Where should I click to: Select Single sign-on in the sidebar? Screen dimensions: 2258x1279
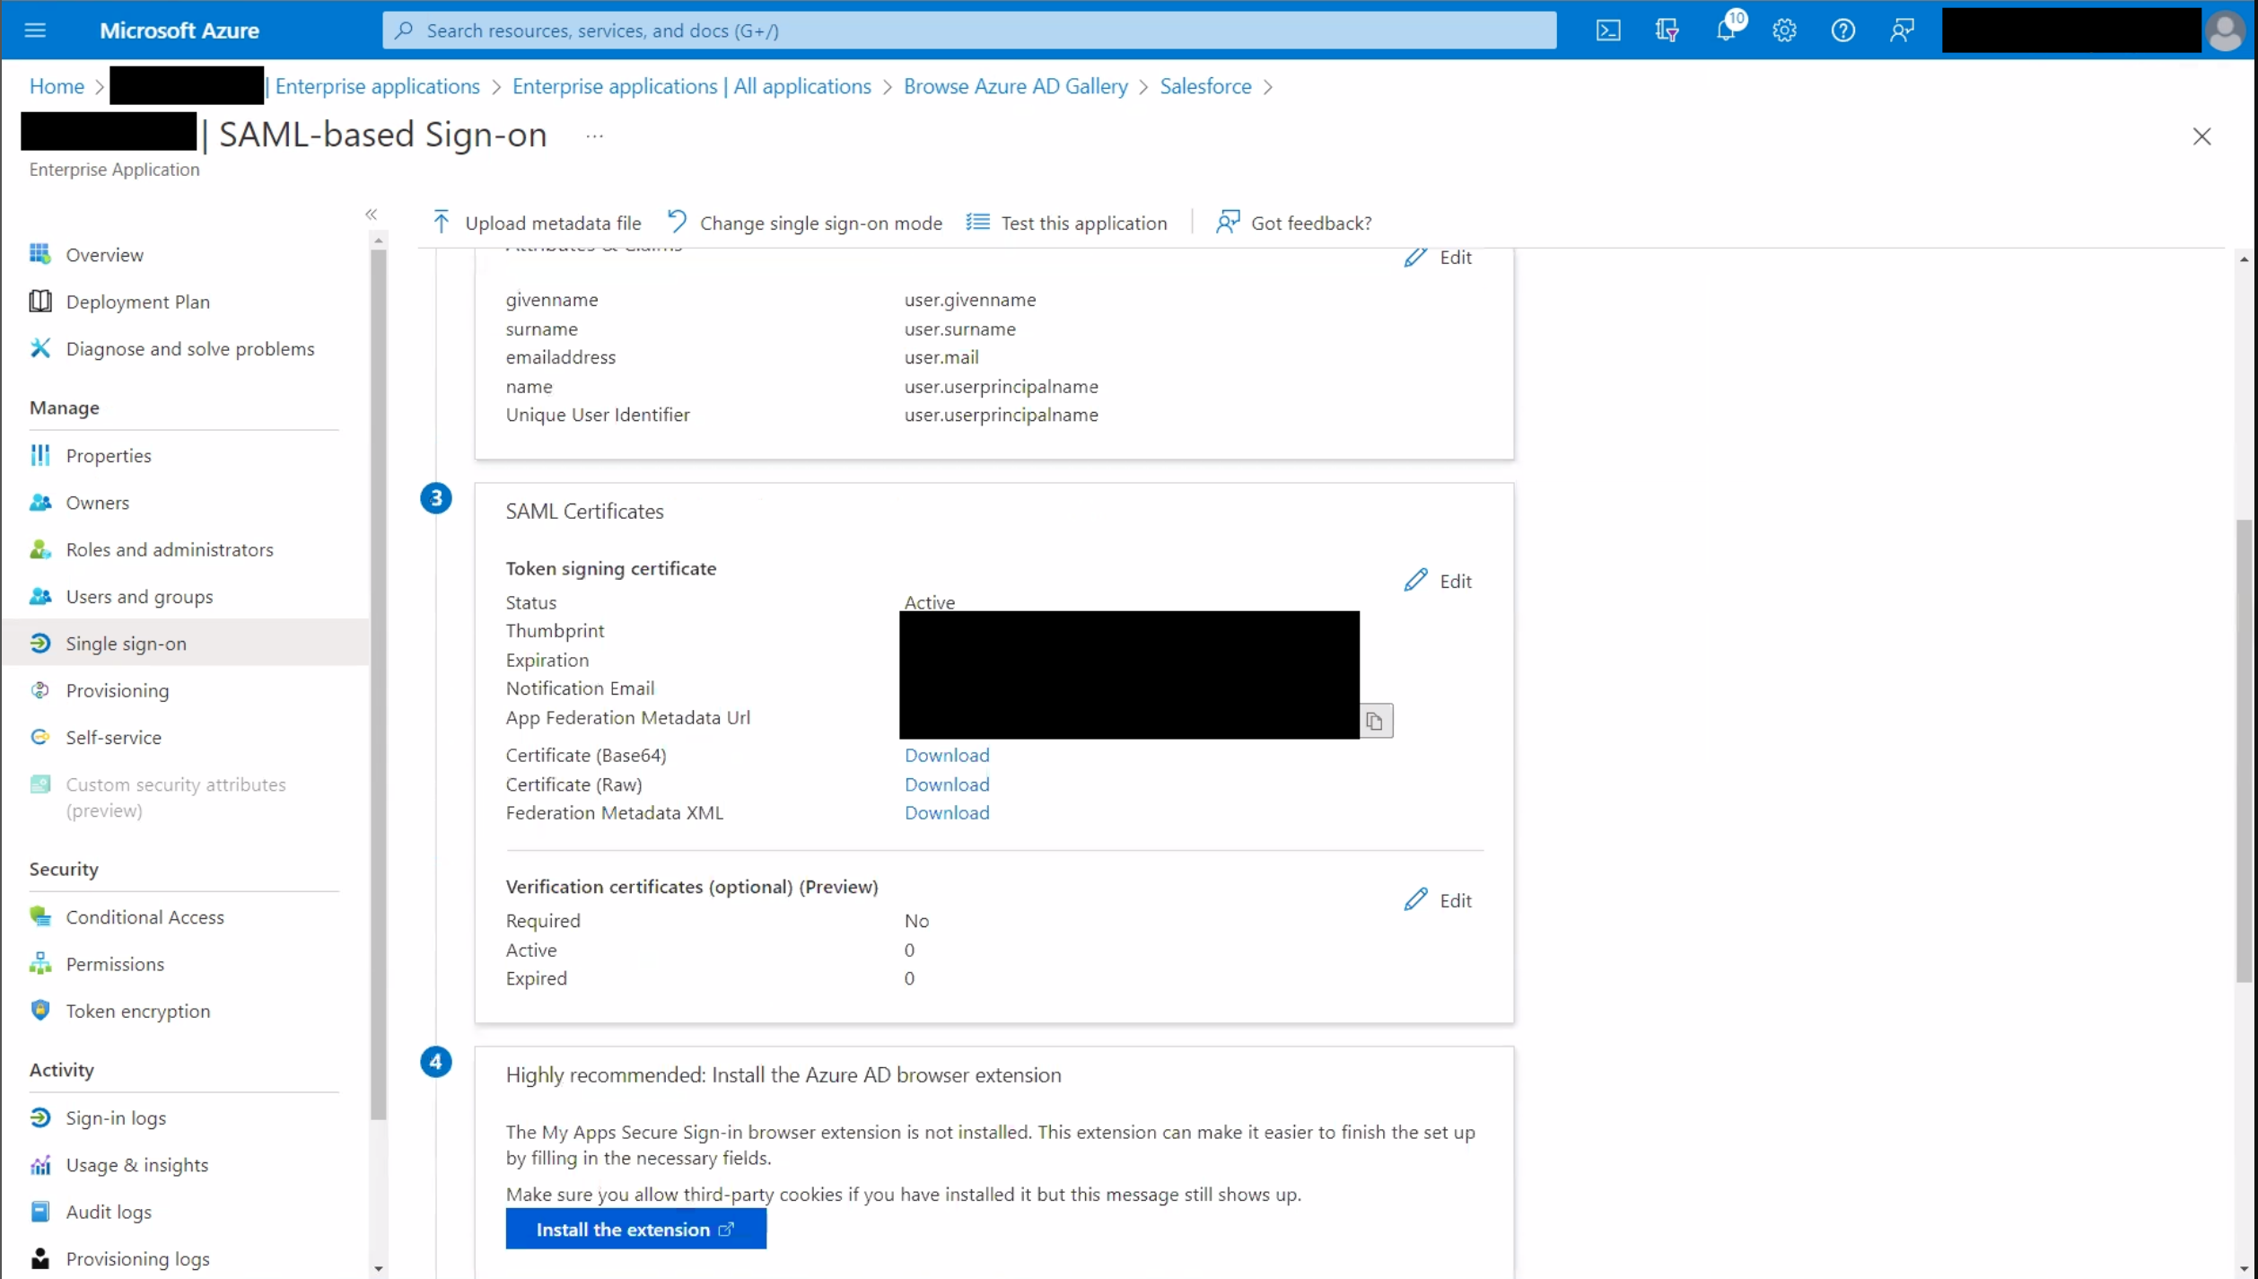184,644
